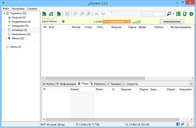Expand the toolbar overflow chevrons
This screenshot has width=196, height=128.
(111, 12)
